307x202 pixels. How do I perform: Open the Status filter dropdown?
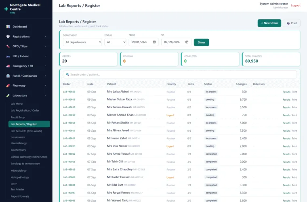[115, 42]
